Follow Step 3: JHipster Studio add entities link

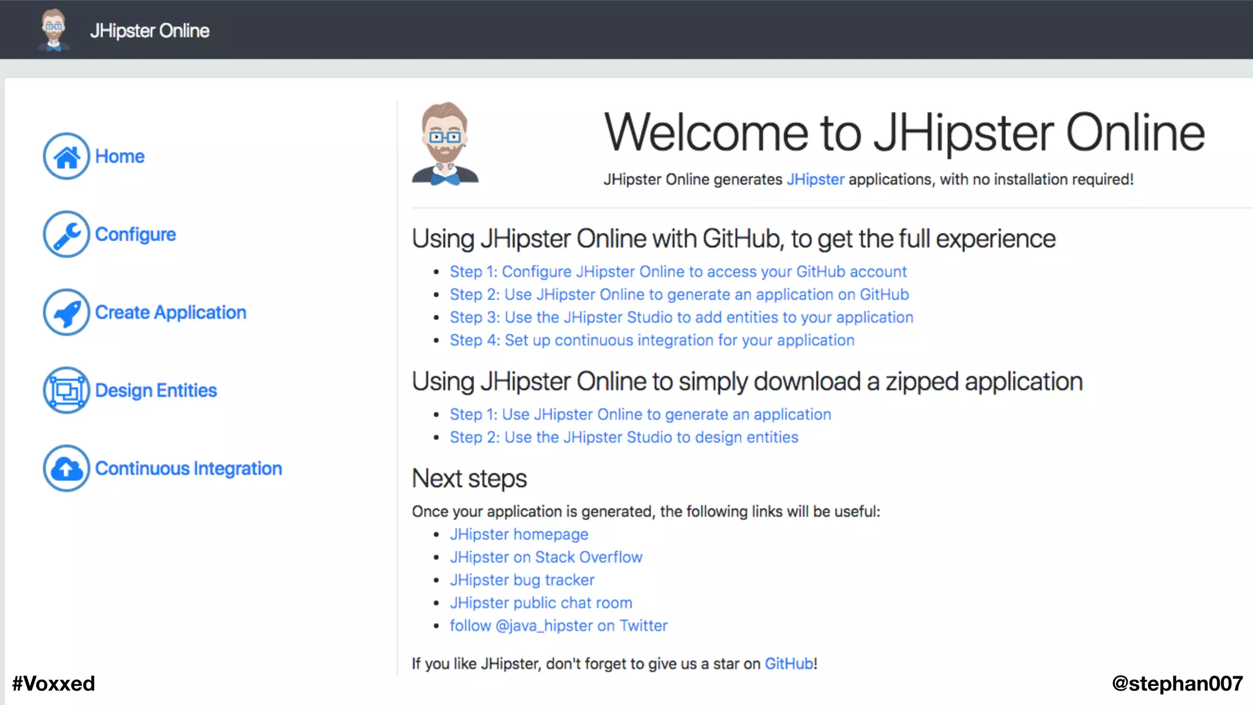click(681, 318)
